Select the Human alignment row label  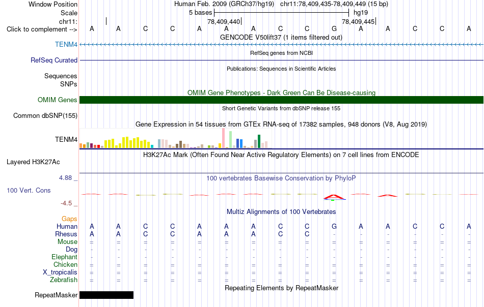tap(67, 226)
